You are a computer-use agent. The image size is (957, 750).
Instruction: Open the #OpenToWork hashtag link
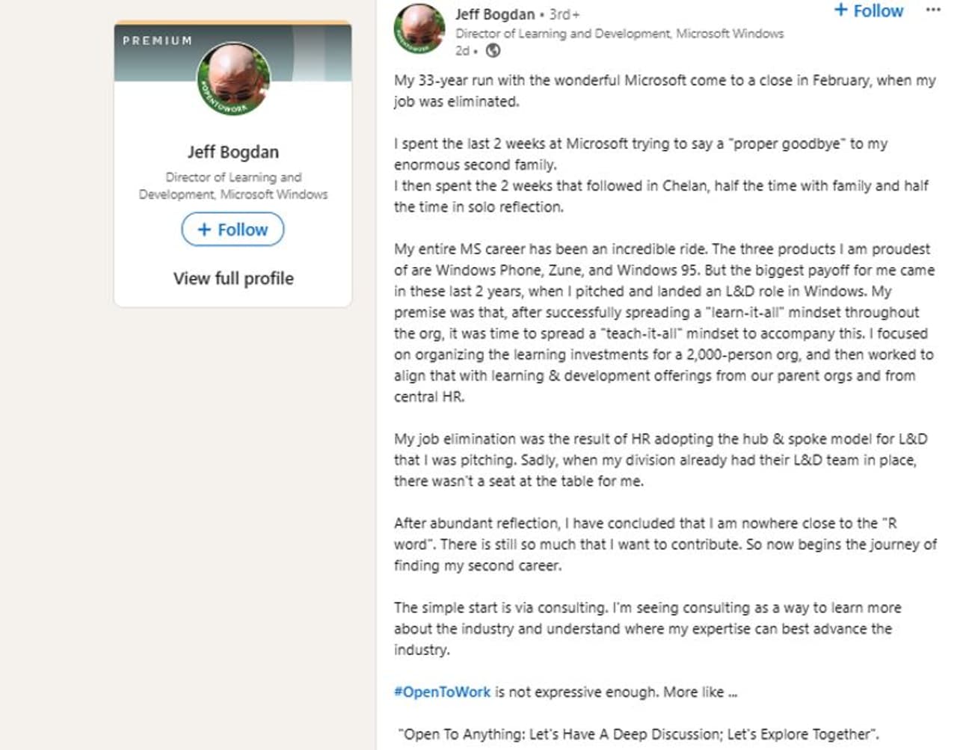pyautogui.click(x=442, y=692)
